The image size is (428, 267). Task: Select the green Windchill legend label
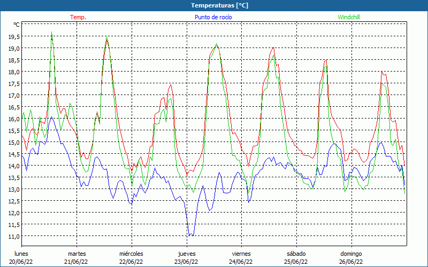click(349, 17)
